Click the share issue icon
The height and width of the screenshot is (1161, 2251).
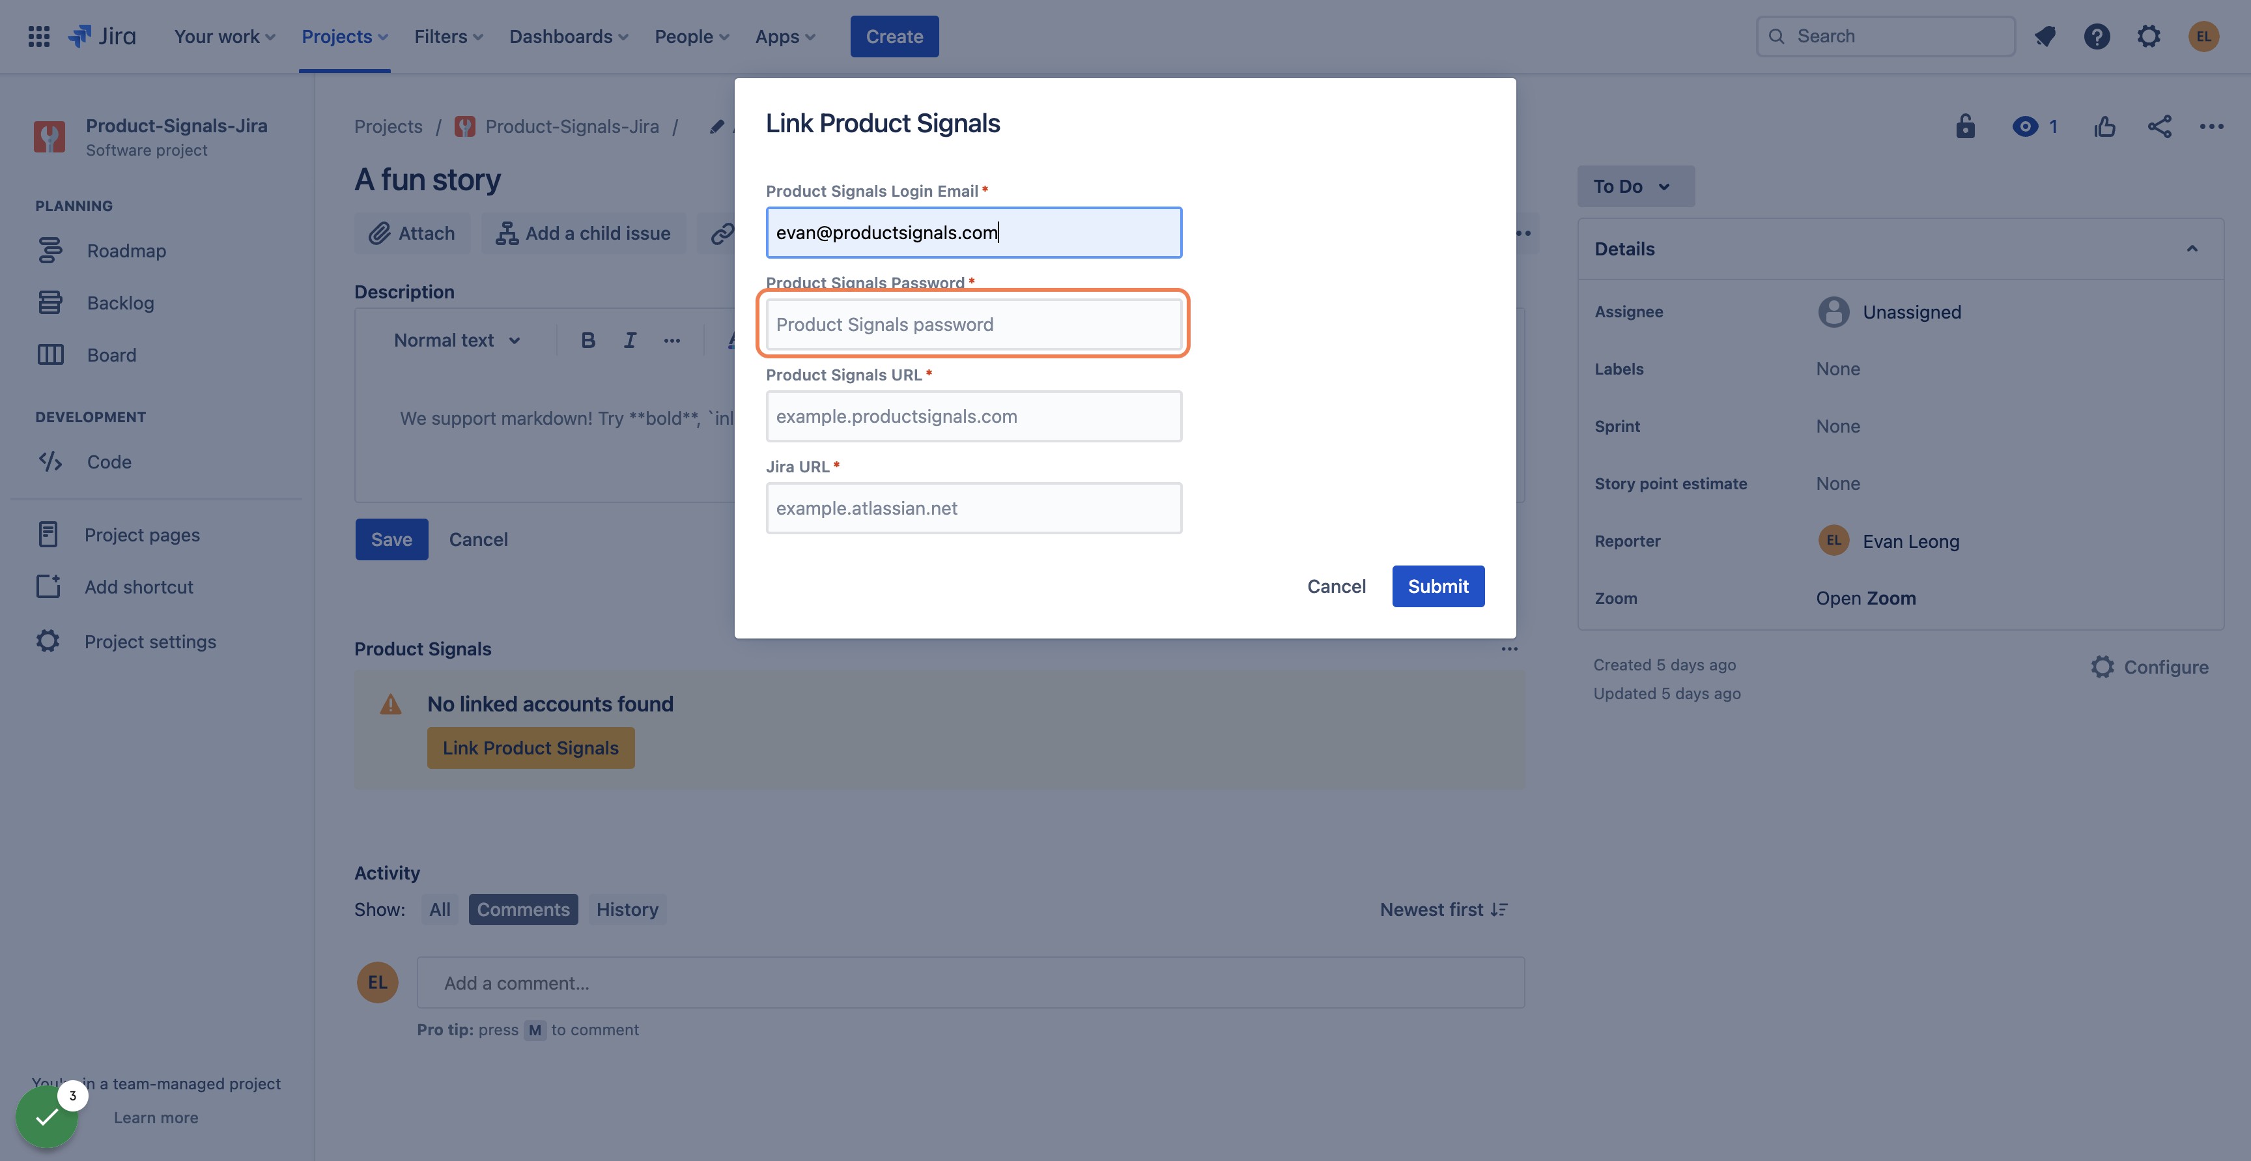click(2159, 127)
